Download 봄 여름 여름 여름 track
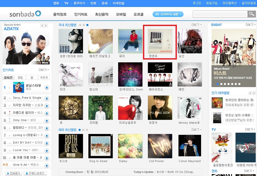This screenshot has width=257, height=176. click(47, 158)
